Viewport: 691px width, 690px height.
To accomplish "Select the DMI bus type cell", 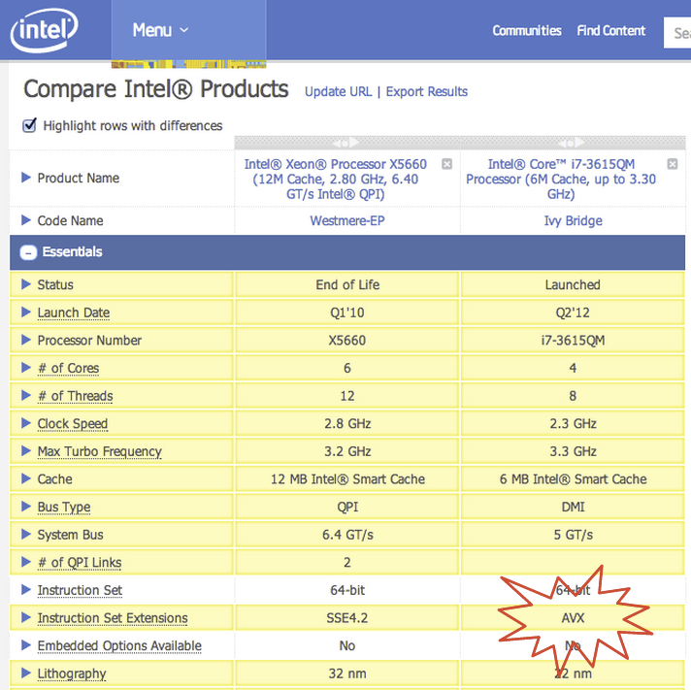I will [573, 507].
